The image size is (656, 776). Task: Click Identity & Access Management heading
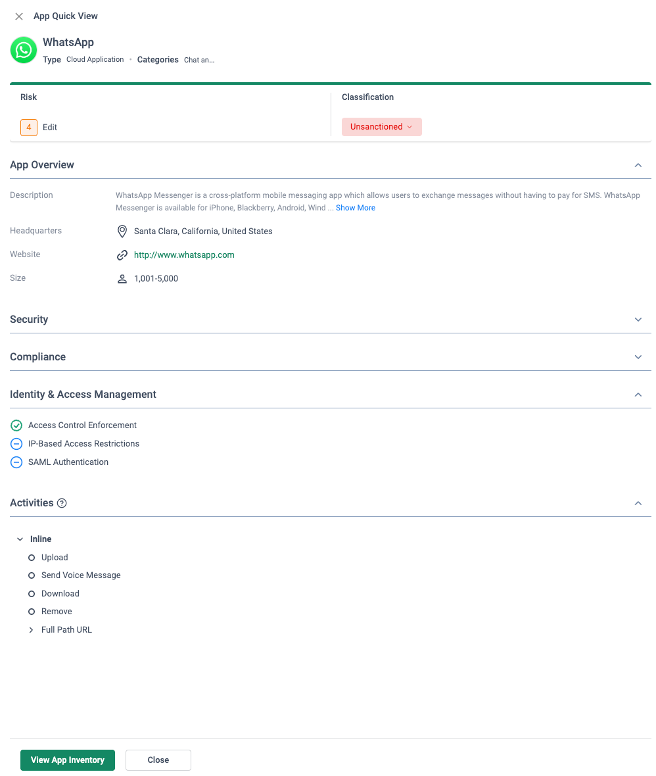pyautogui.click(x=83, y=395)
